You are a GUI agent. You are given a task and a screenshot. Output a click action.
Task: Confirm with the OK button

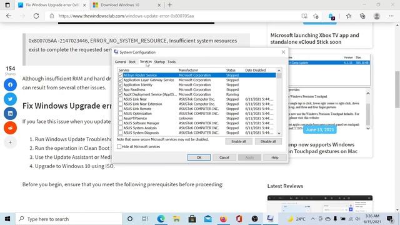(x=199, y=157)
